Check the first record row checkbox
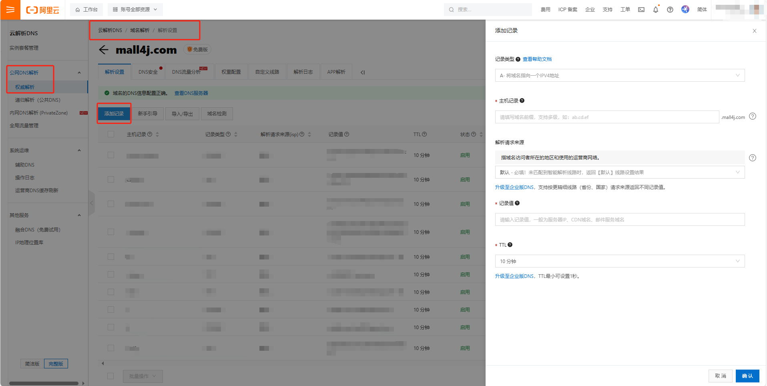 111,155
